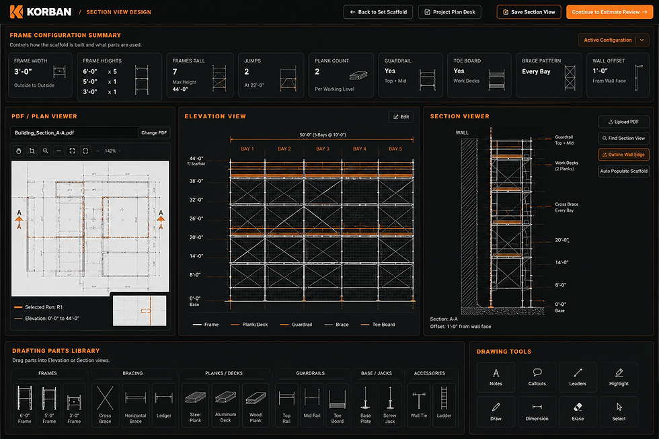This screenshot has width=659, height=439.
Task: Select the crop tool in PDF viewer
Action: (32, 151)
